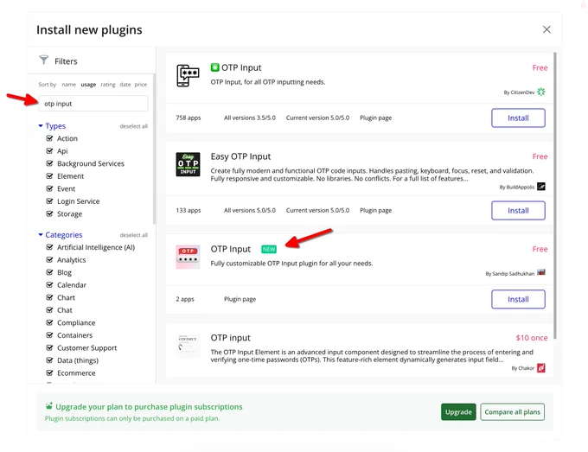
Task: Sort plugins by price
Action: tap(141, 85)
